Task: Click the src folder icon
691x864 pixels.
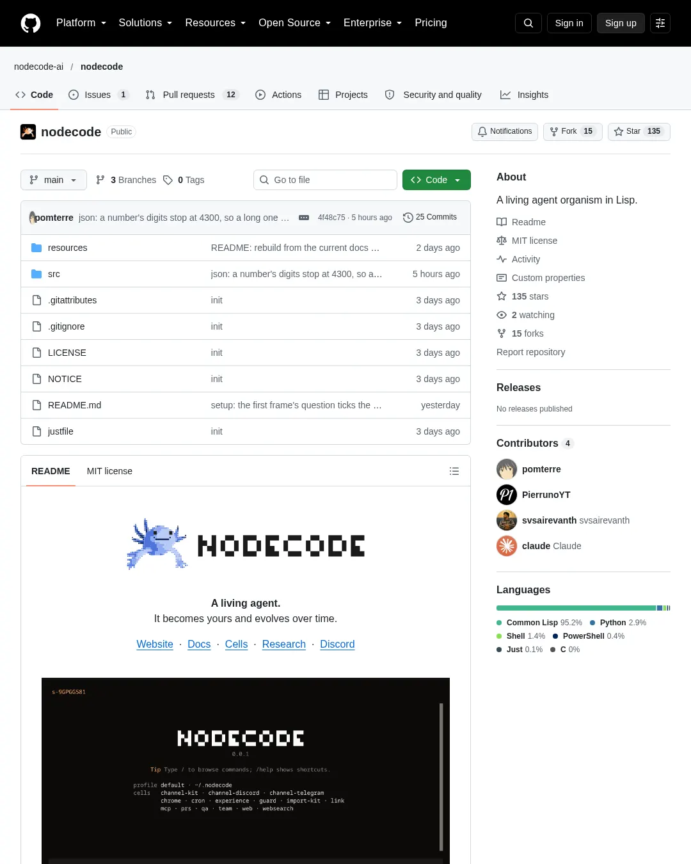Action: tap(36, 274)
